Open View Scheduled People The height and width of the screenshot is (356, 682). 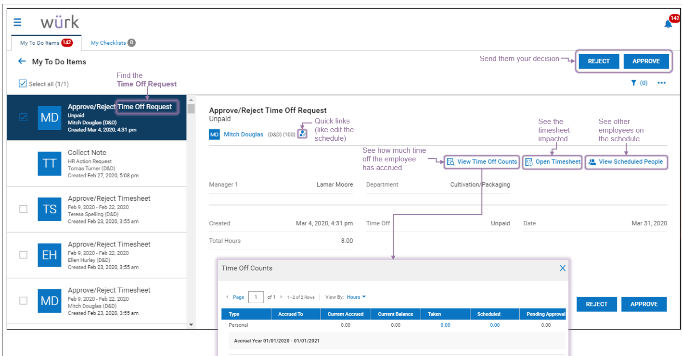click(x=626, y=162)
